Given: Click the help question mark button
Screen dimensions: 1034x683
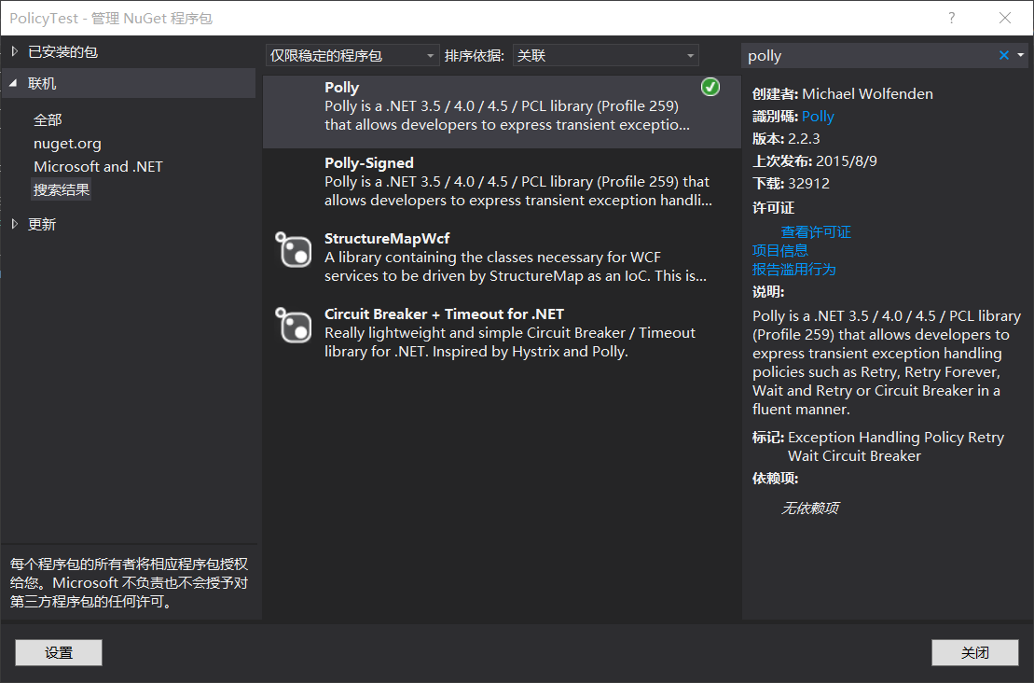Looking at the screenshot, I should (x=952, y=18).
